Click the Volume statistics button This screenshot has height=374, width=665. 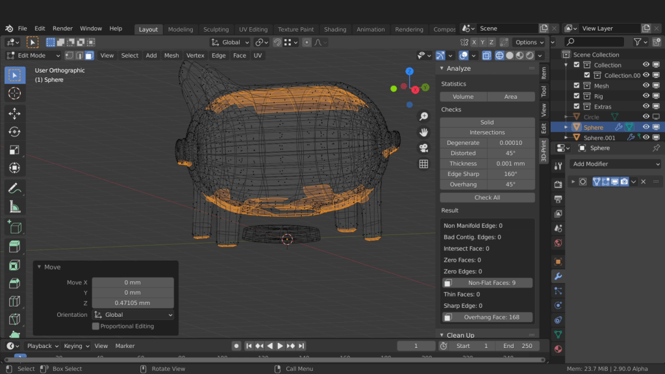tap(463, 97)
